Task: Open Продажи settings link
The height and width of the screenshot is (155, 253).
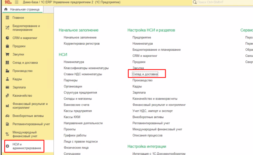Action: (139, 62)
